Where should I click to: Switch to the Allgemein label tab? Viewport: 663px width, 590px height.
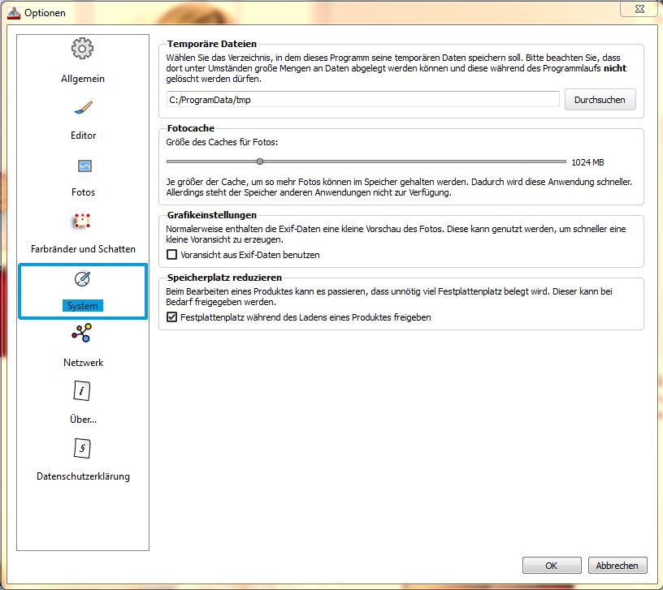(83, 79)
